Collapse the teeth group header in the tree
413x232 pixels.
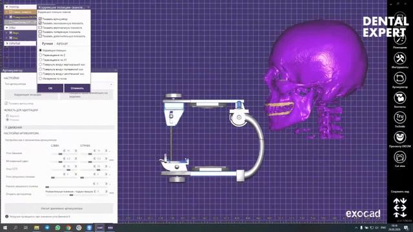click(6, 28)
